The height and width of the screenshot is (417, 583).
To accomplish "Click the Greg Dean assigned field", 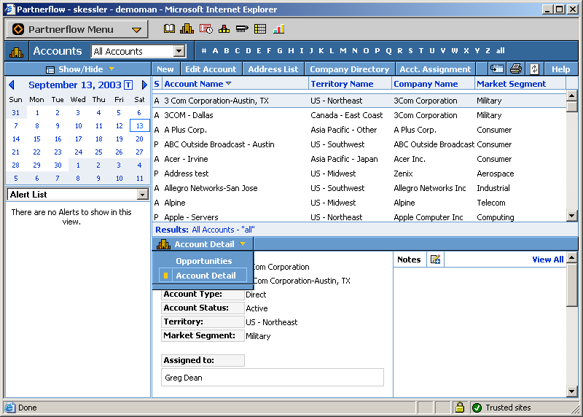I will point(273,378).
